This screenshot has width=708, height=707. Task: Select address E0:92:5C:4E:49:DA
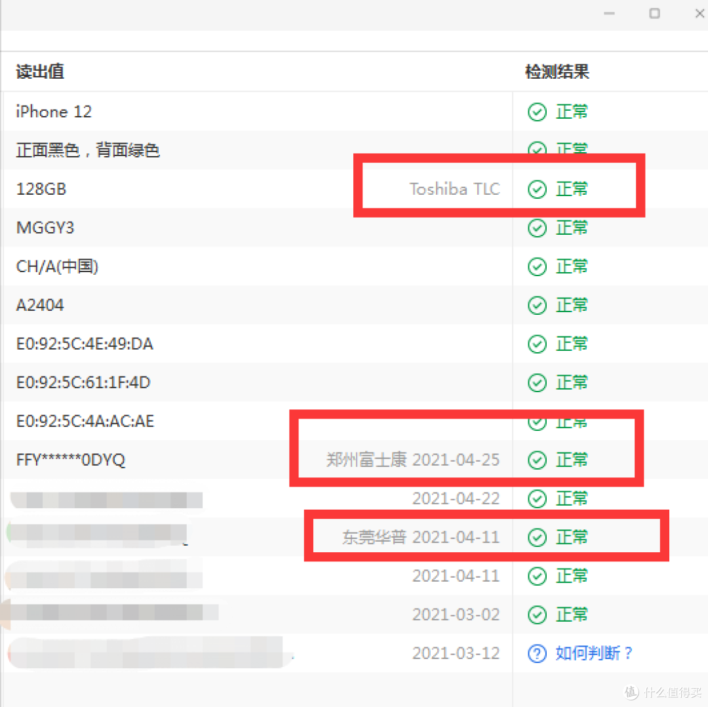pos(85,344)
